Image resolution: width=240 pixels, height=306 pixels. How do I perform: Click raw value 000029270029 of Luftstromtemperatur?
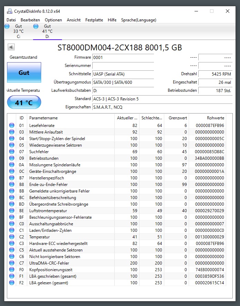[x=209, y=210]
